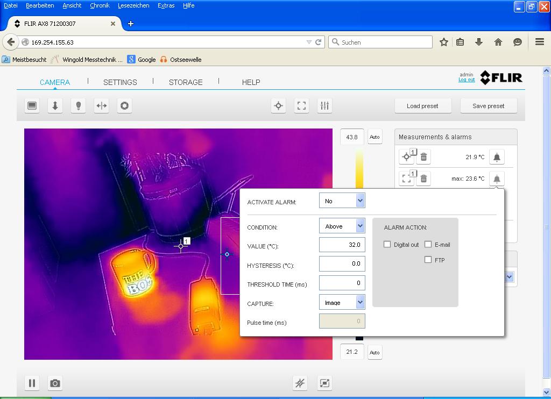Image resolution: width=551 pixels, height=399 pixels.
Task: Open the image adjustment sliders icon
Action: coord(324,106)
